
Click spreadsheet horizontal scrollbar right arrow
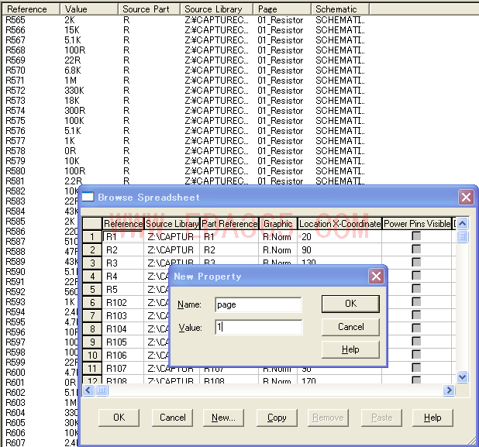pyautogui.click(x=449, y=390)
